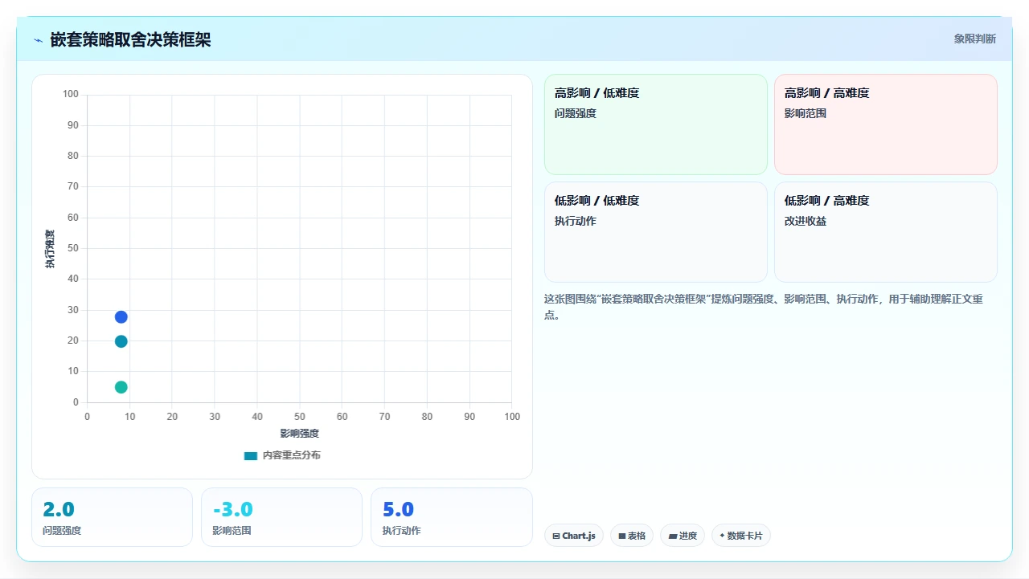Open the 高影响 / 低难度 quadrant card

(x=656, y=124)
